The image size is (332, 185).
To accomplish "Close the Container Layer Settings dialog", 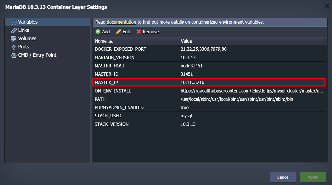I will pyautogui.click(x=327, y=6).
